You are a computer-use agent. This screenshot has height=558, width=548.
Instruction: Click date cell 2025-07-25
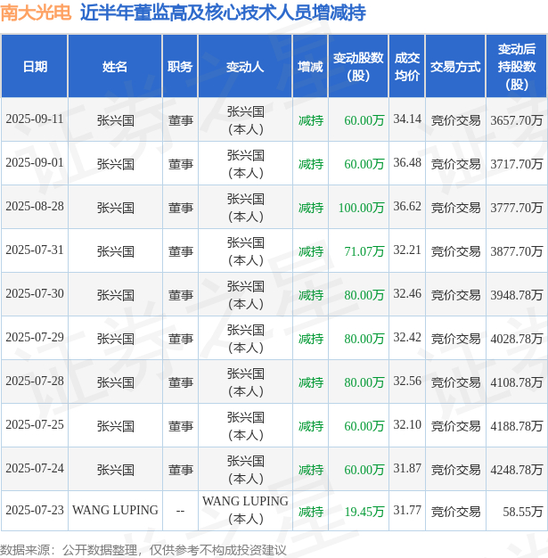35,424
